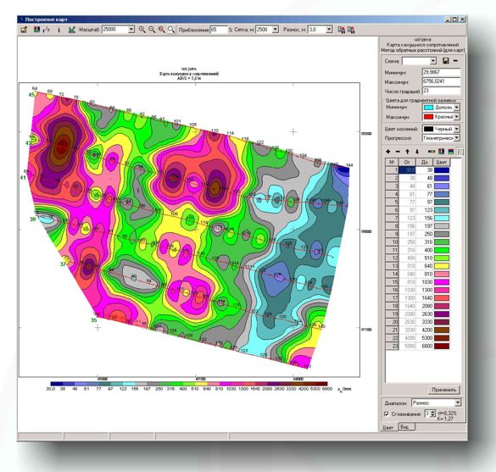Screen dimensions: 496x472
Task: Click the Применить button
Action: [443, 390]
